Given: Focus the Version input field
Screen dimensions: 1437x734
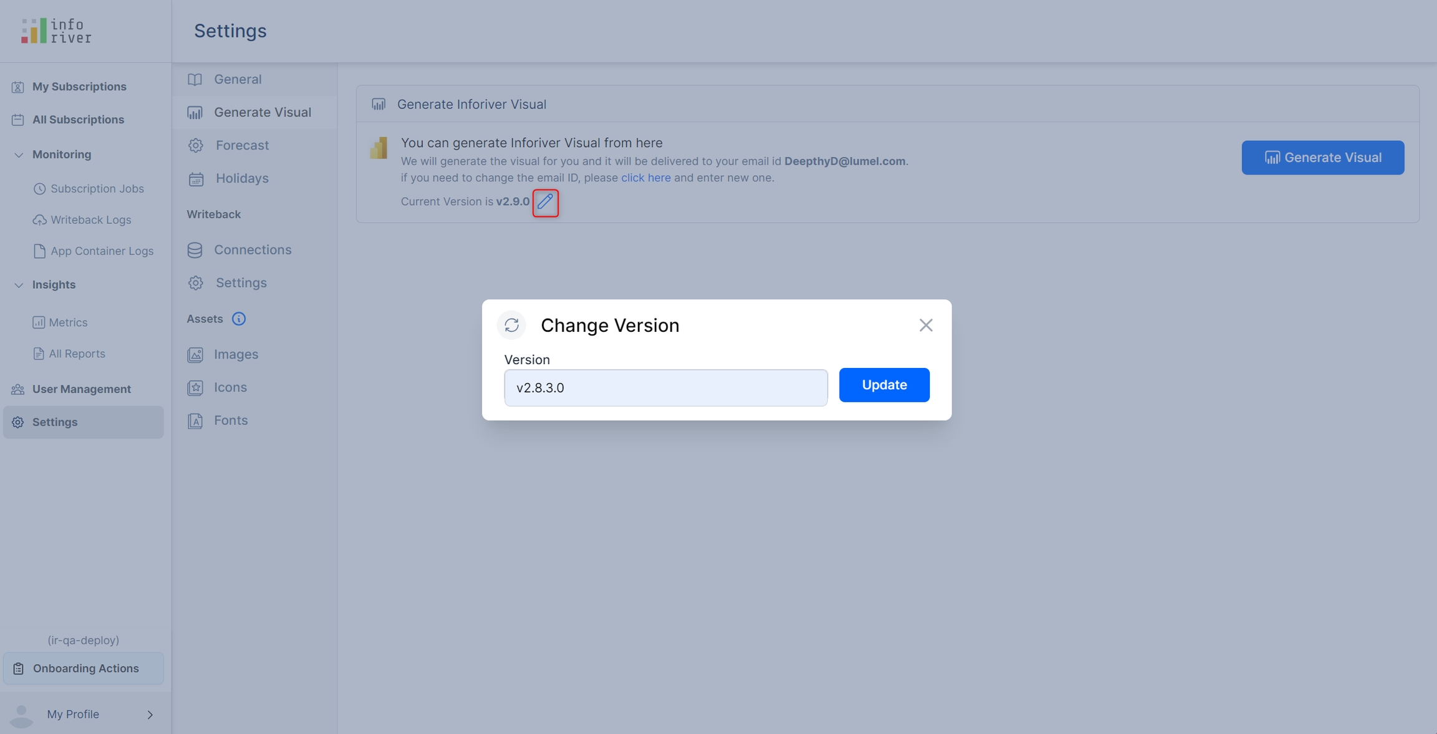Looking at the screenshot, I should [665, 388].
